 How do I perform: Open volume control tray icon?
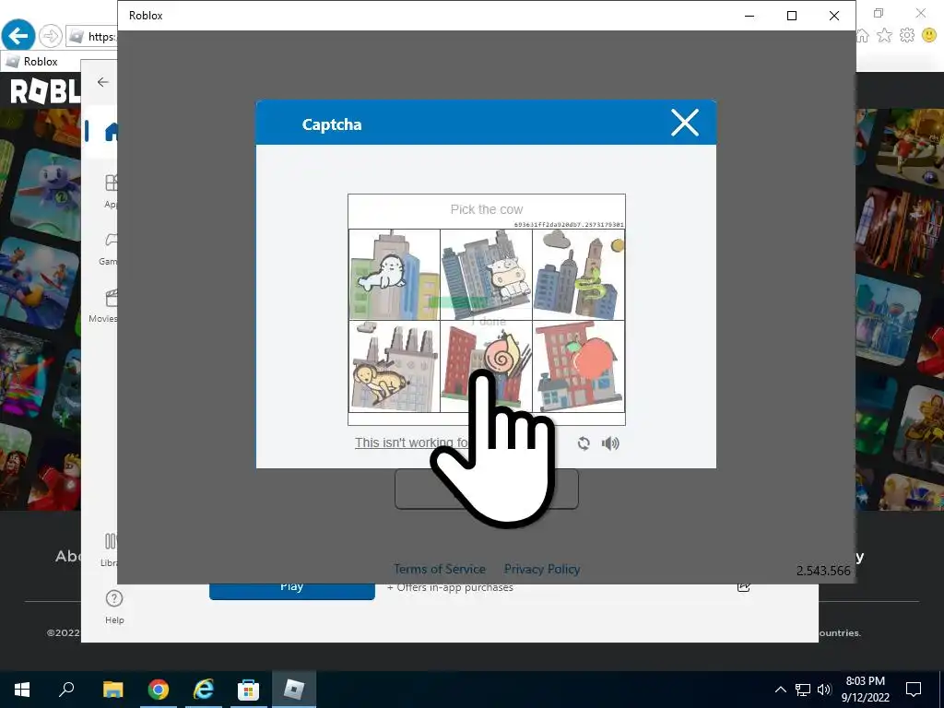824,690
